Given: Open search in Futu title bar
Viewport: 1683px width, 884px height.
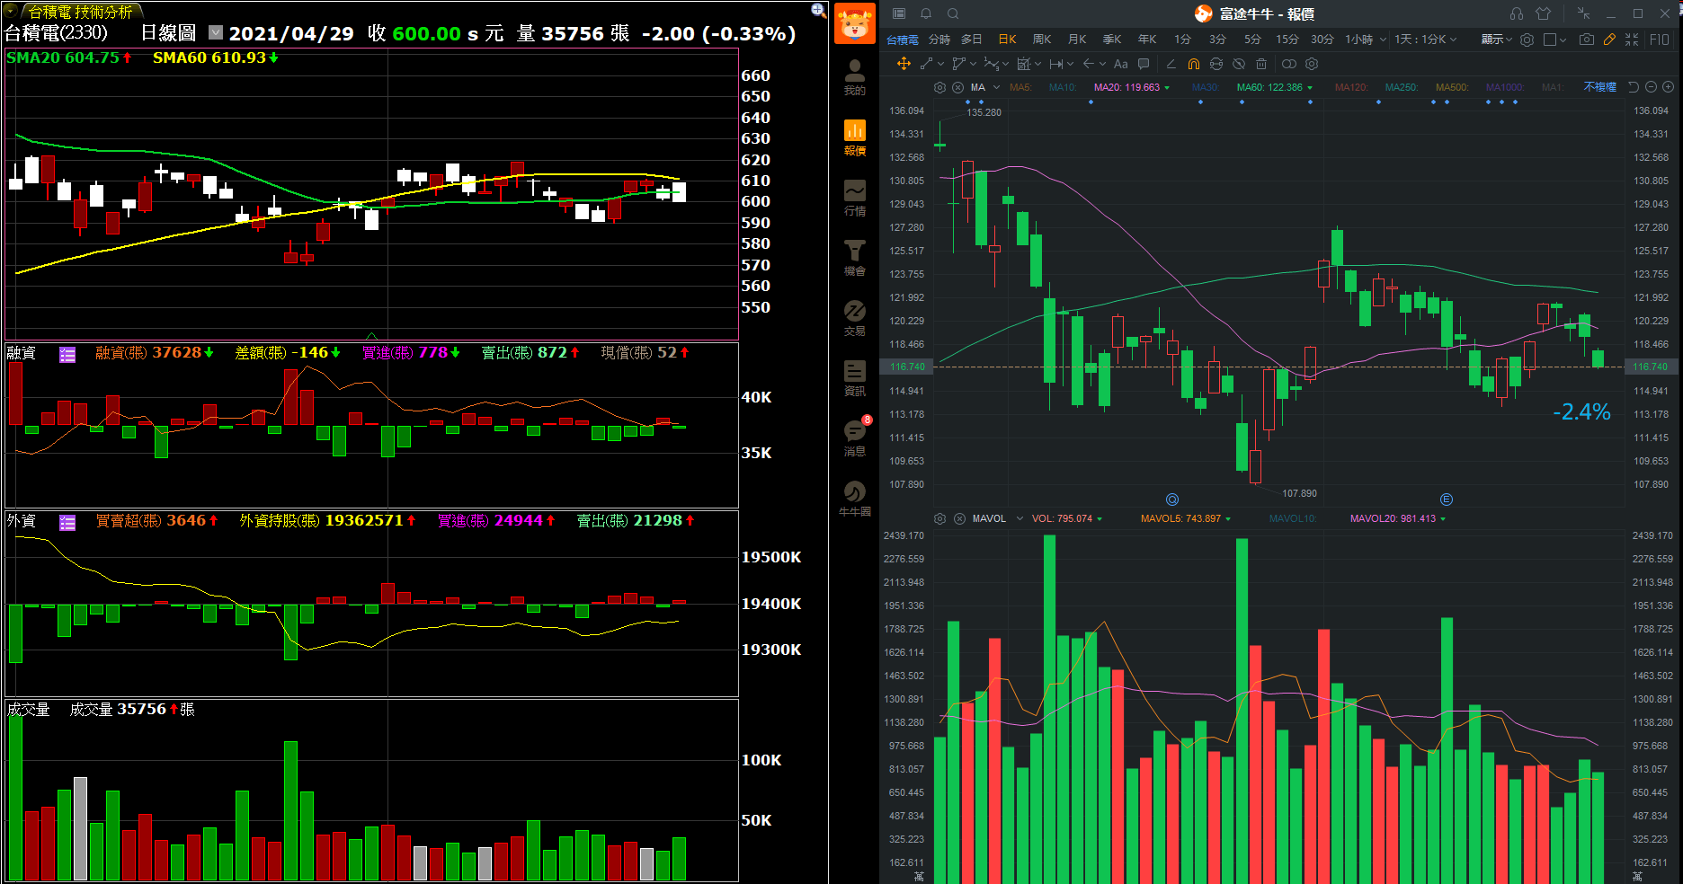Looking at the screenshot, I should pos(953,13).
